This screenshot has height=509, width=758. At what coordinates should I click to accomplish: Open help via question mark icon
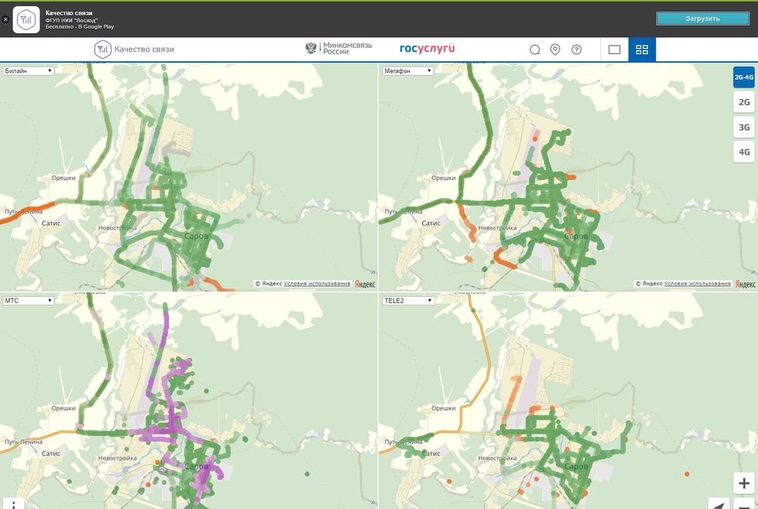[x=576, y=50]
